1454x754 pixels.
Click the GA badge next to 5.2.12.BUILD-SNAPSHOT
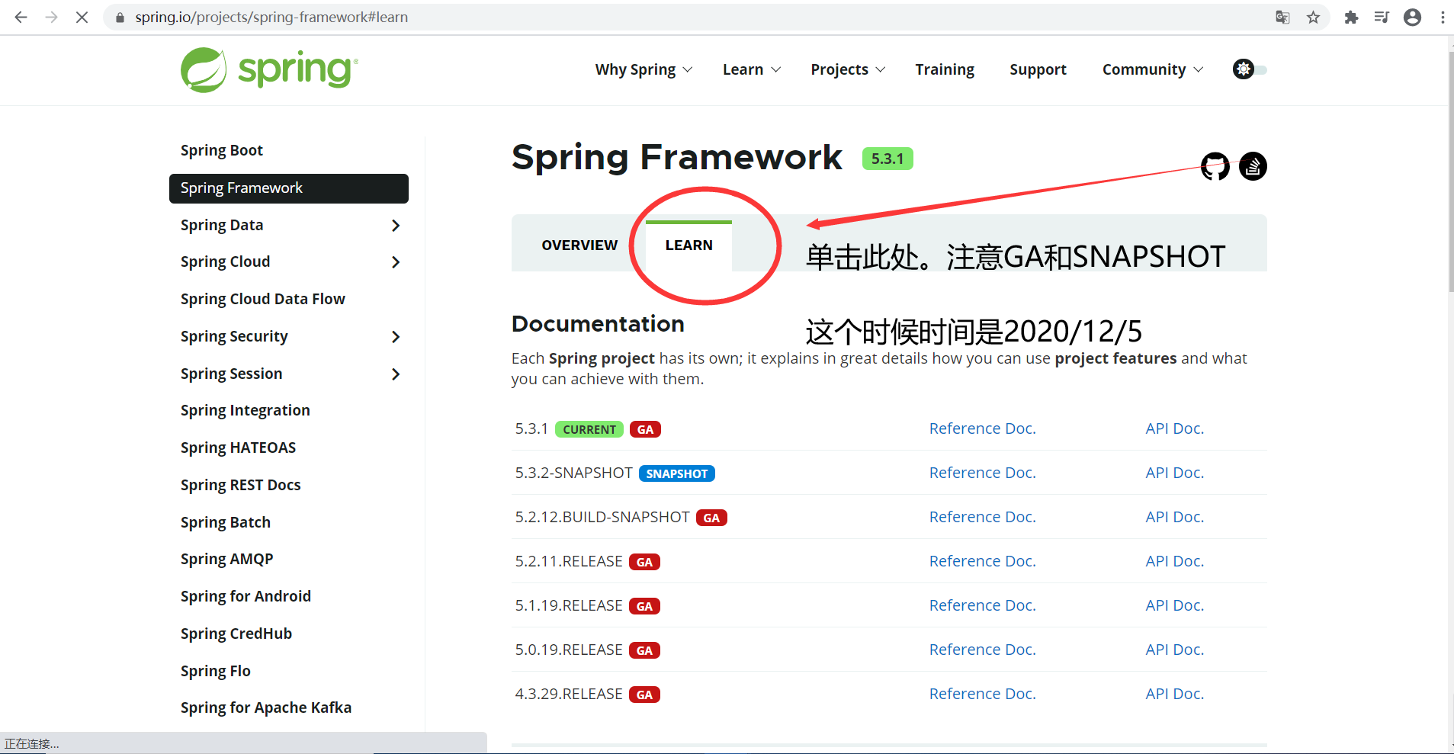click(x=711, y=518)
